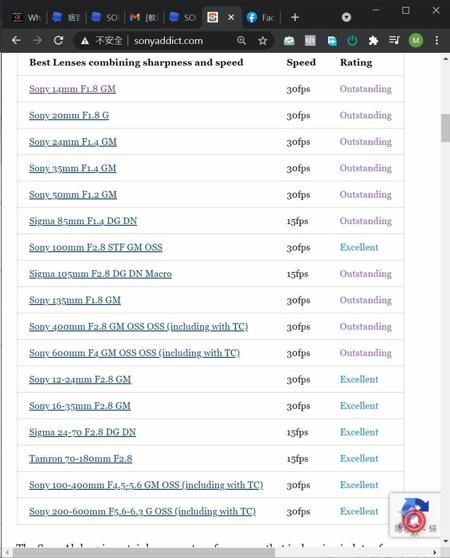Open the green M profile avatar
This screenshot has width=450, height=558.
pos(416,40)
